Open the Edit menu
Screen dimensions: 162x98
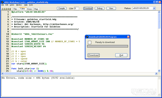pos(7,5)
